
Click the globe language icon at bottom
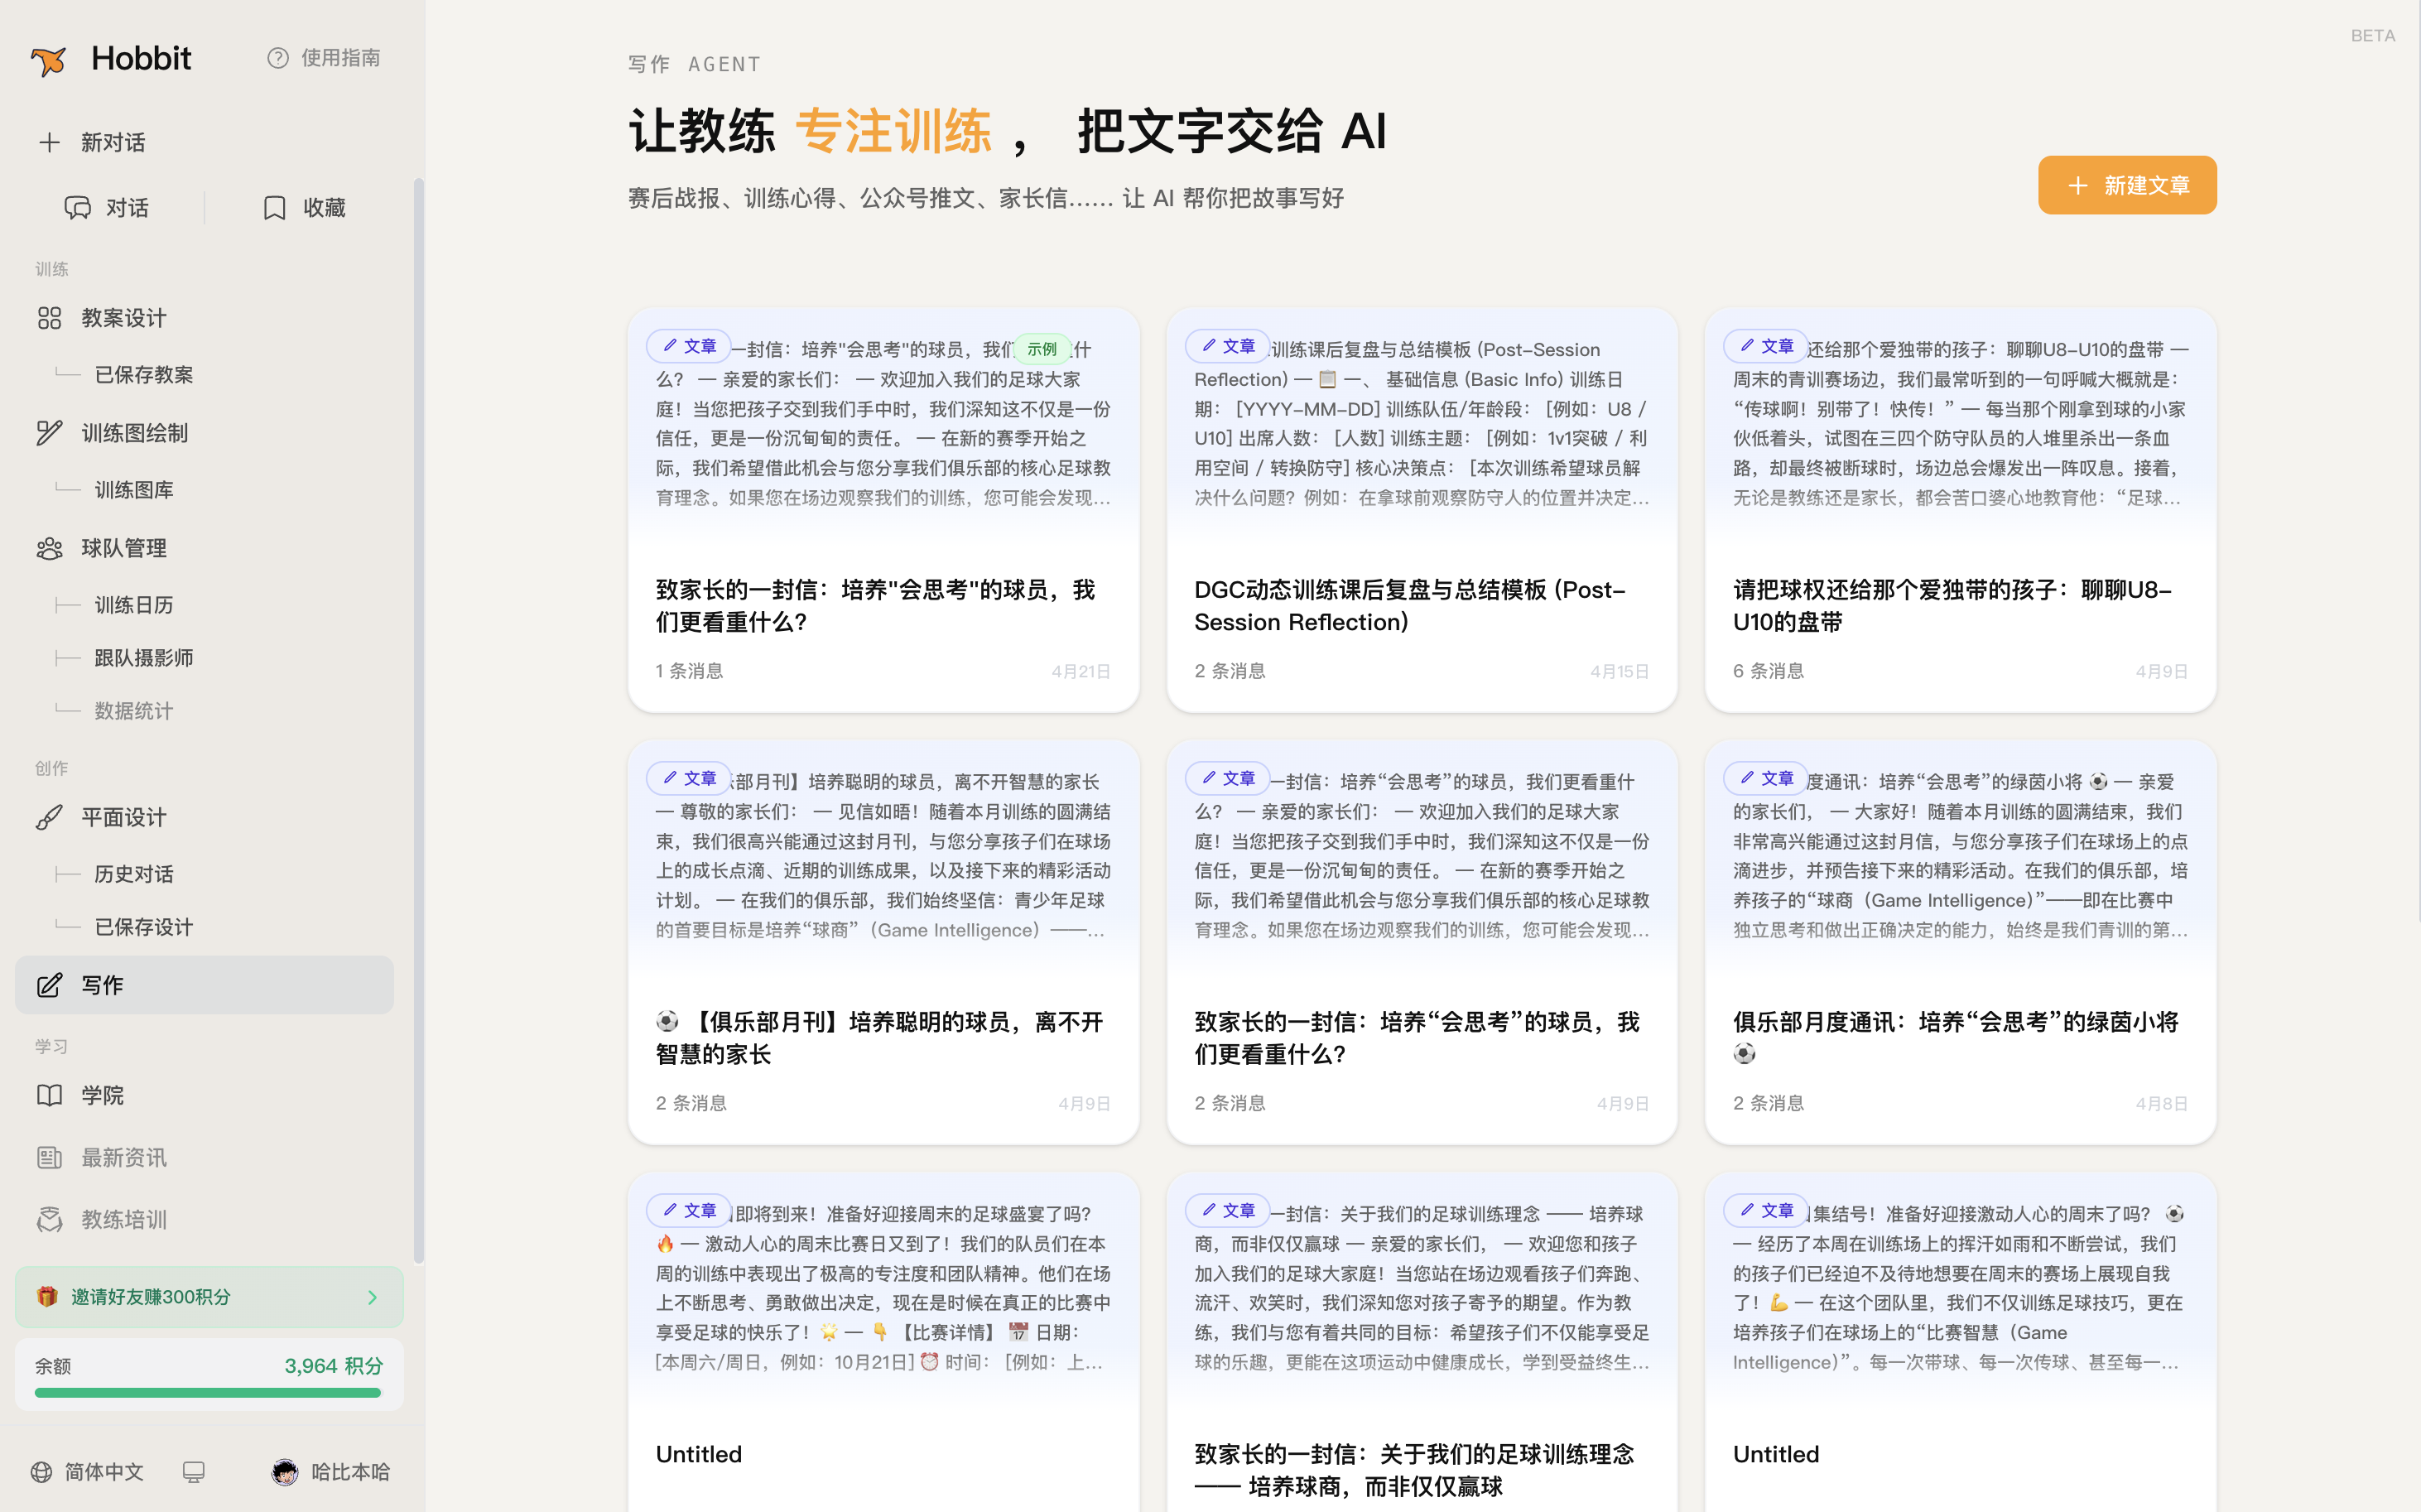41,1472
